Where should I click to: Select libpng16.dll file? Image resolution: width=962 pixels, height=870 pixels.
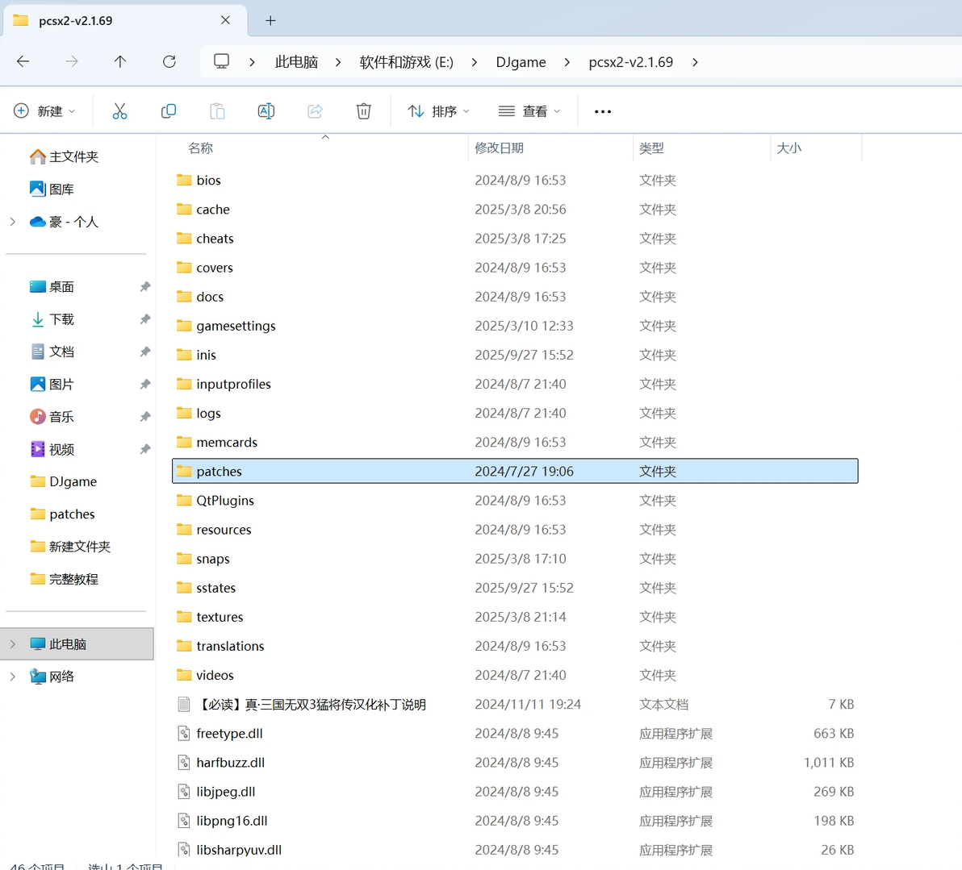pyautogui.click(x=516, y=821)
